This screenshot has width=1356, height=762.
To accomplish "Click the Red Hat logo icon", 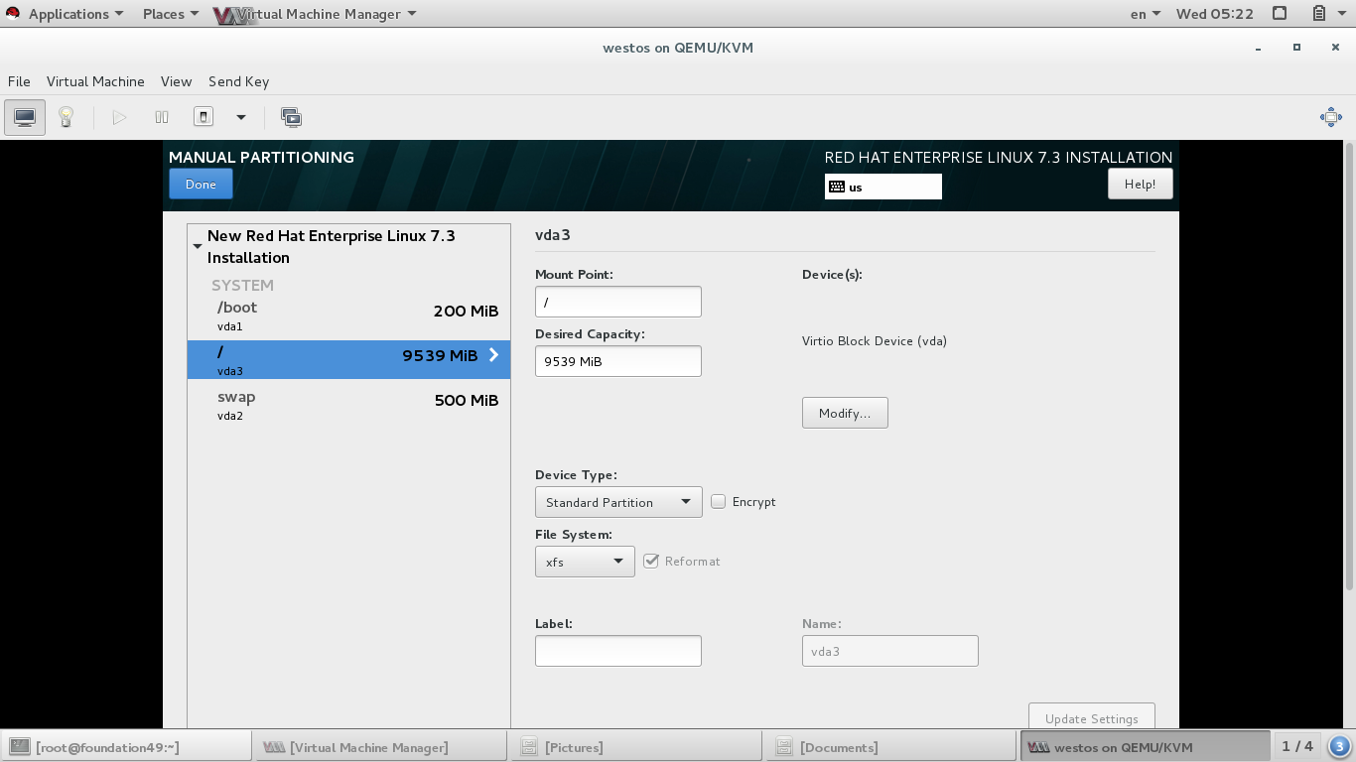I will 12,14.
